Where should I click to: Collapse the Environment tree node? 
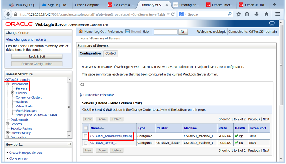click(x=7, y=84)
